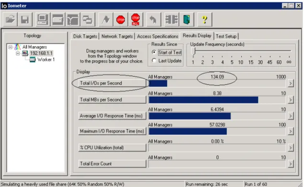Go to the Test Setup tab

click(226, 36)
